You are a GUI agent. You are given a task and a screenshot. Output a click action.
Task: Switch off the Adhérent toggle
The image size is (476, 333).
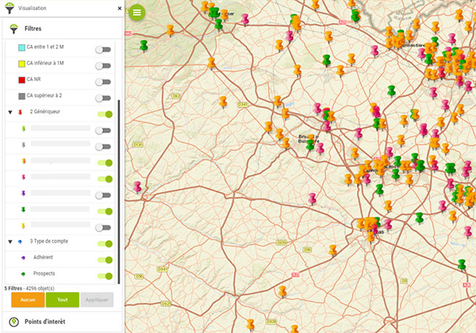coord(104,259)
